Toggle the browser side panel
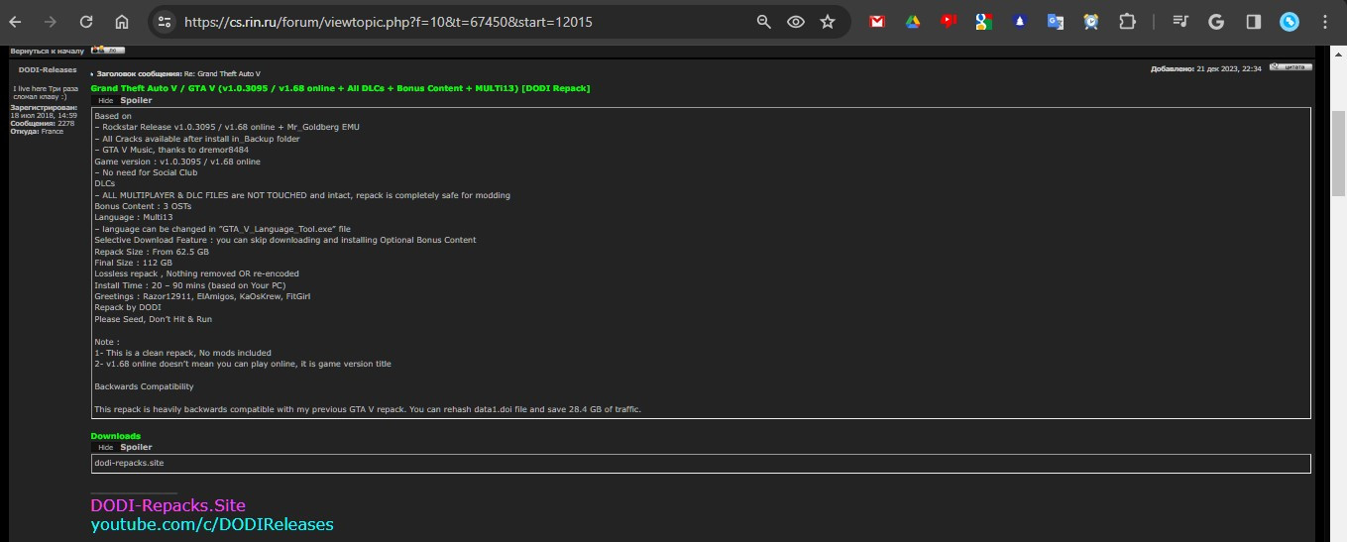The width and height of the screenshot is (1347, 542). (x=1253, y=22)
